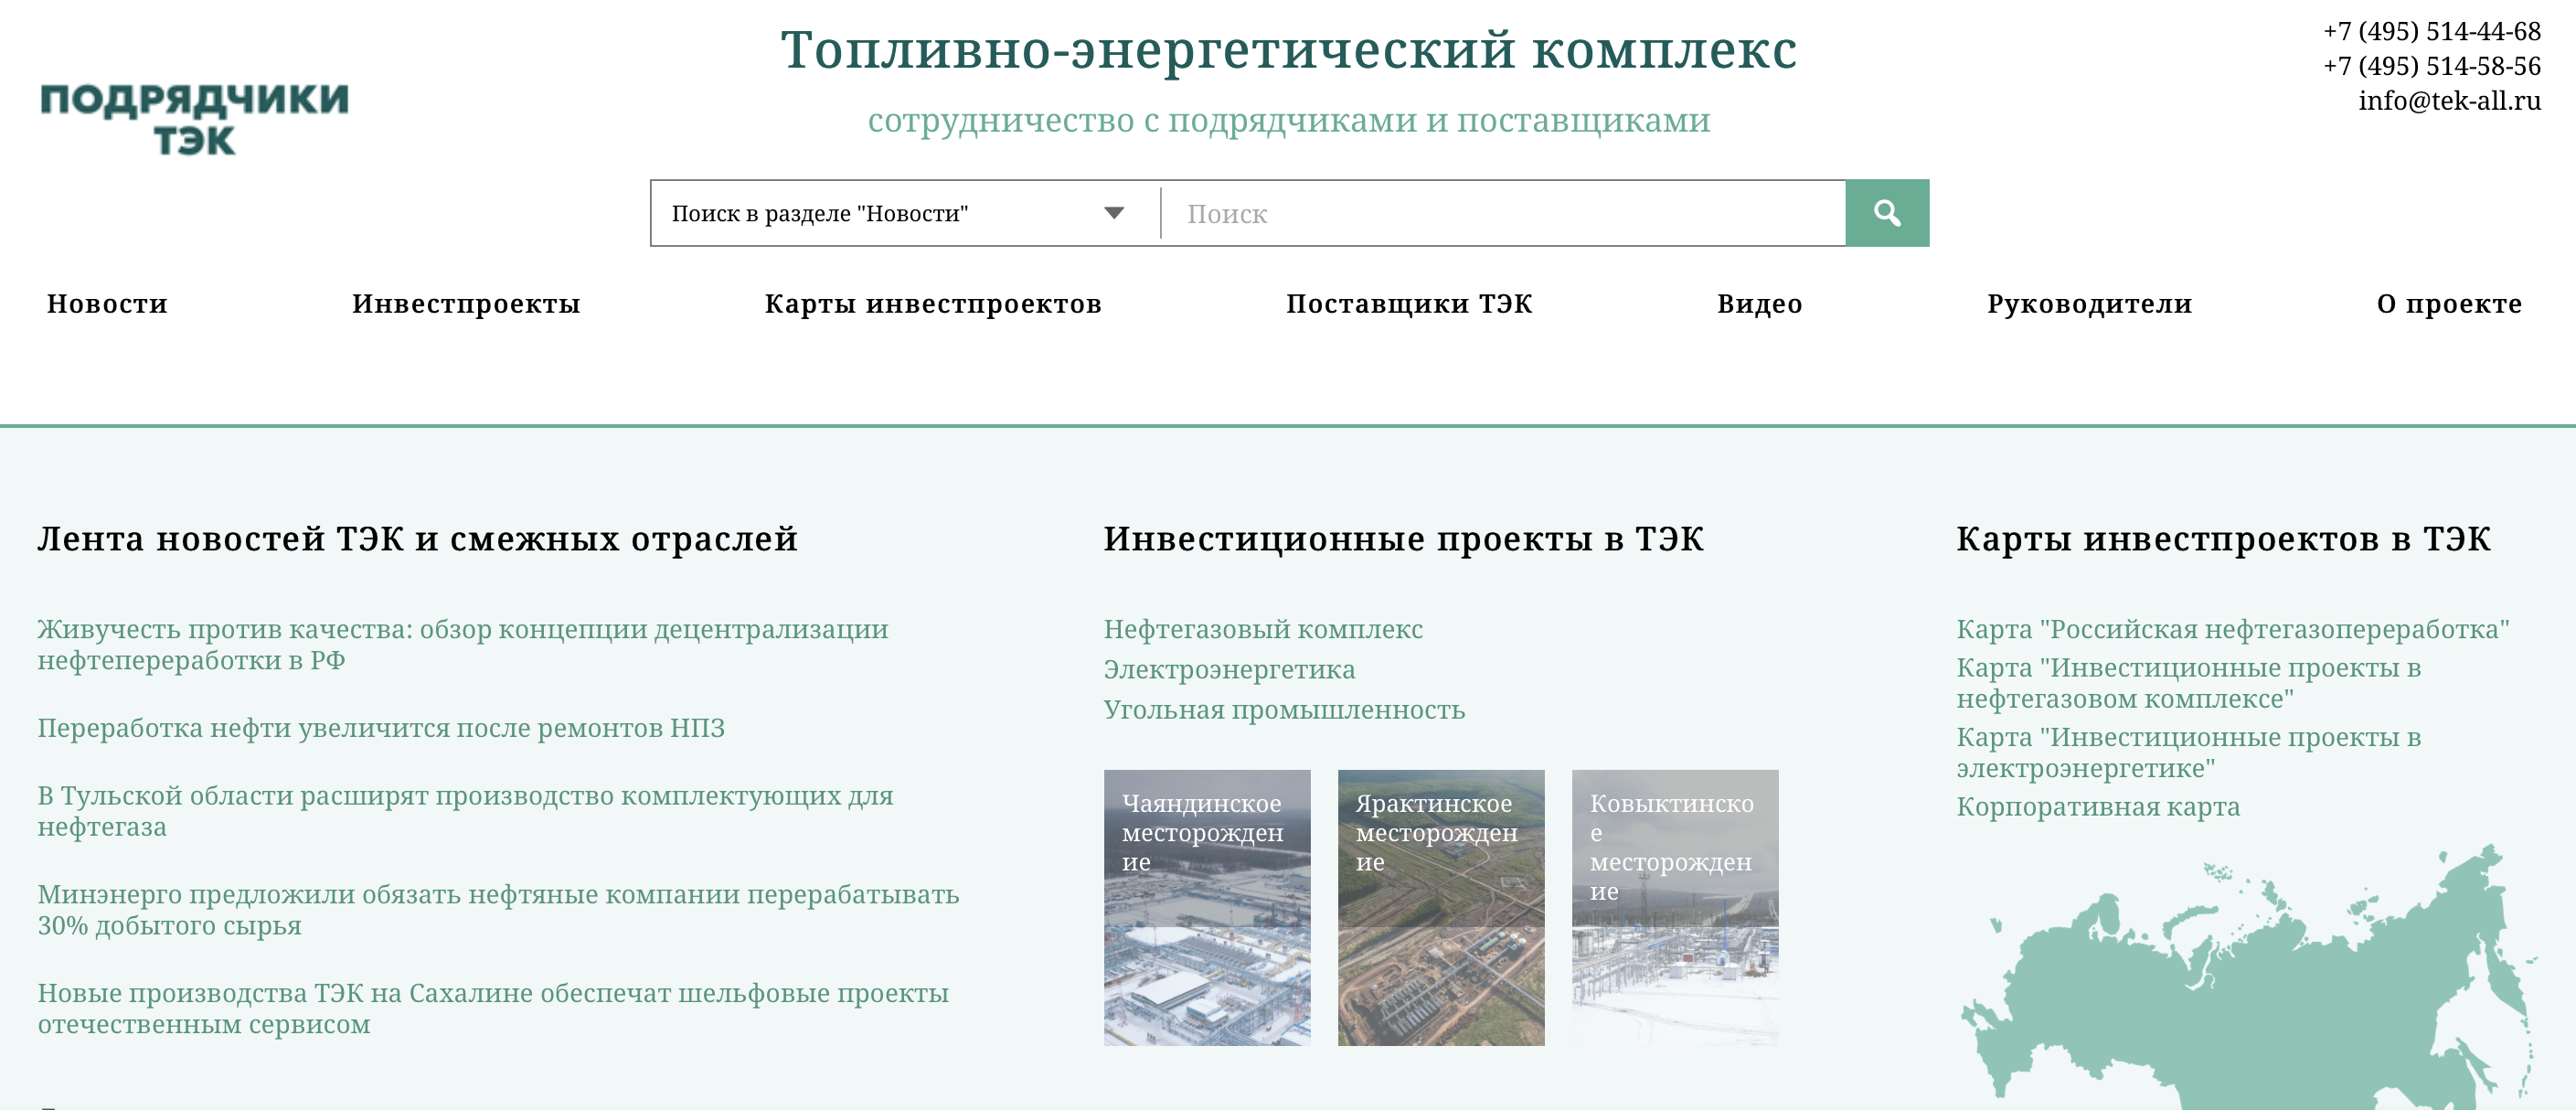Open the Видео menu item

[1760, 304]
